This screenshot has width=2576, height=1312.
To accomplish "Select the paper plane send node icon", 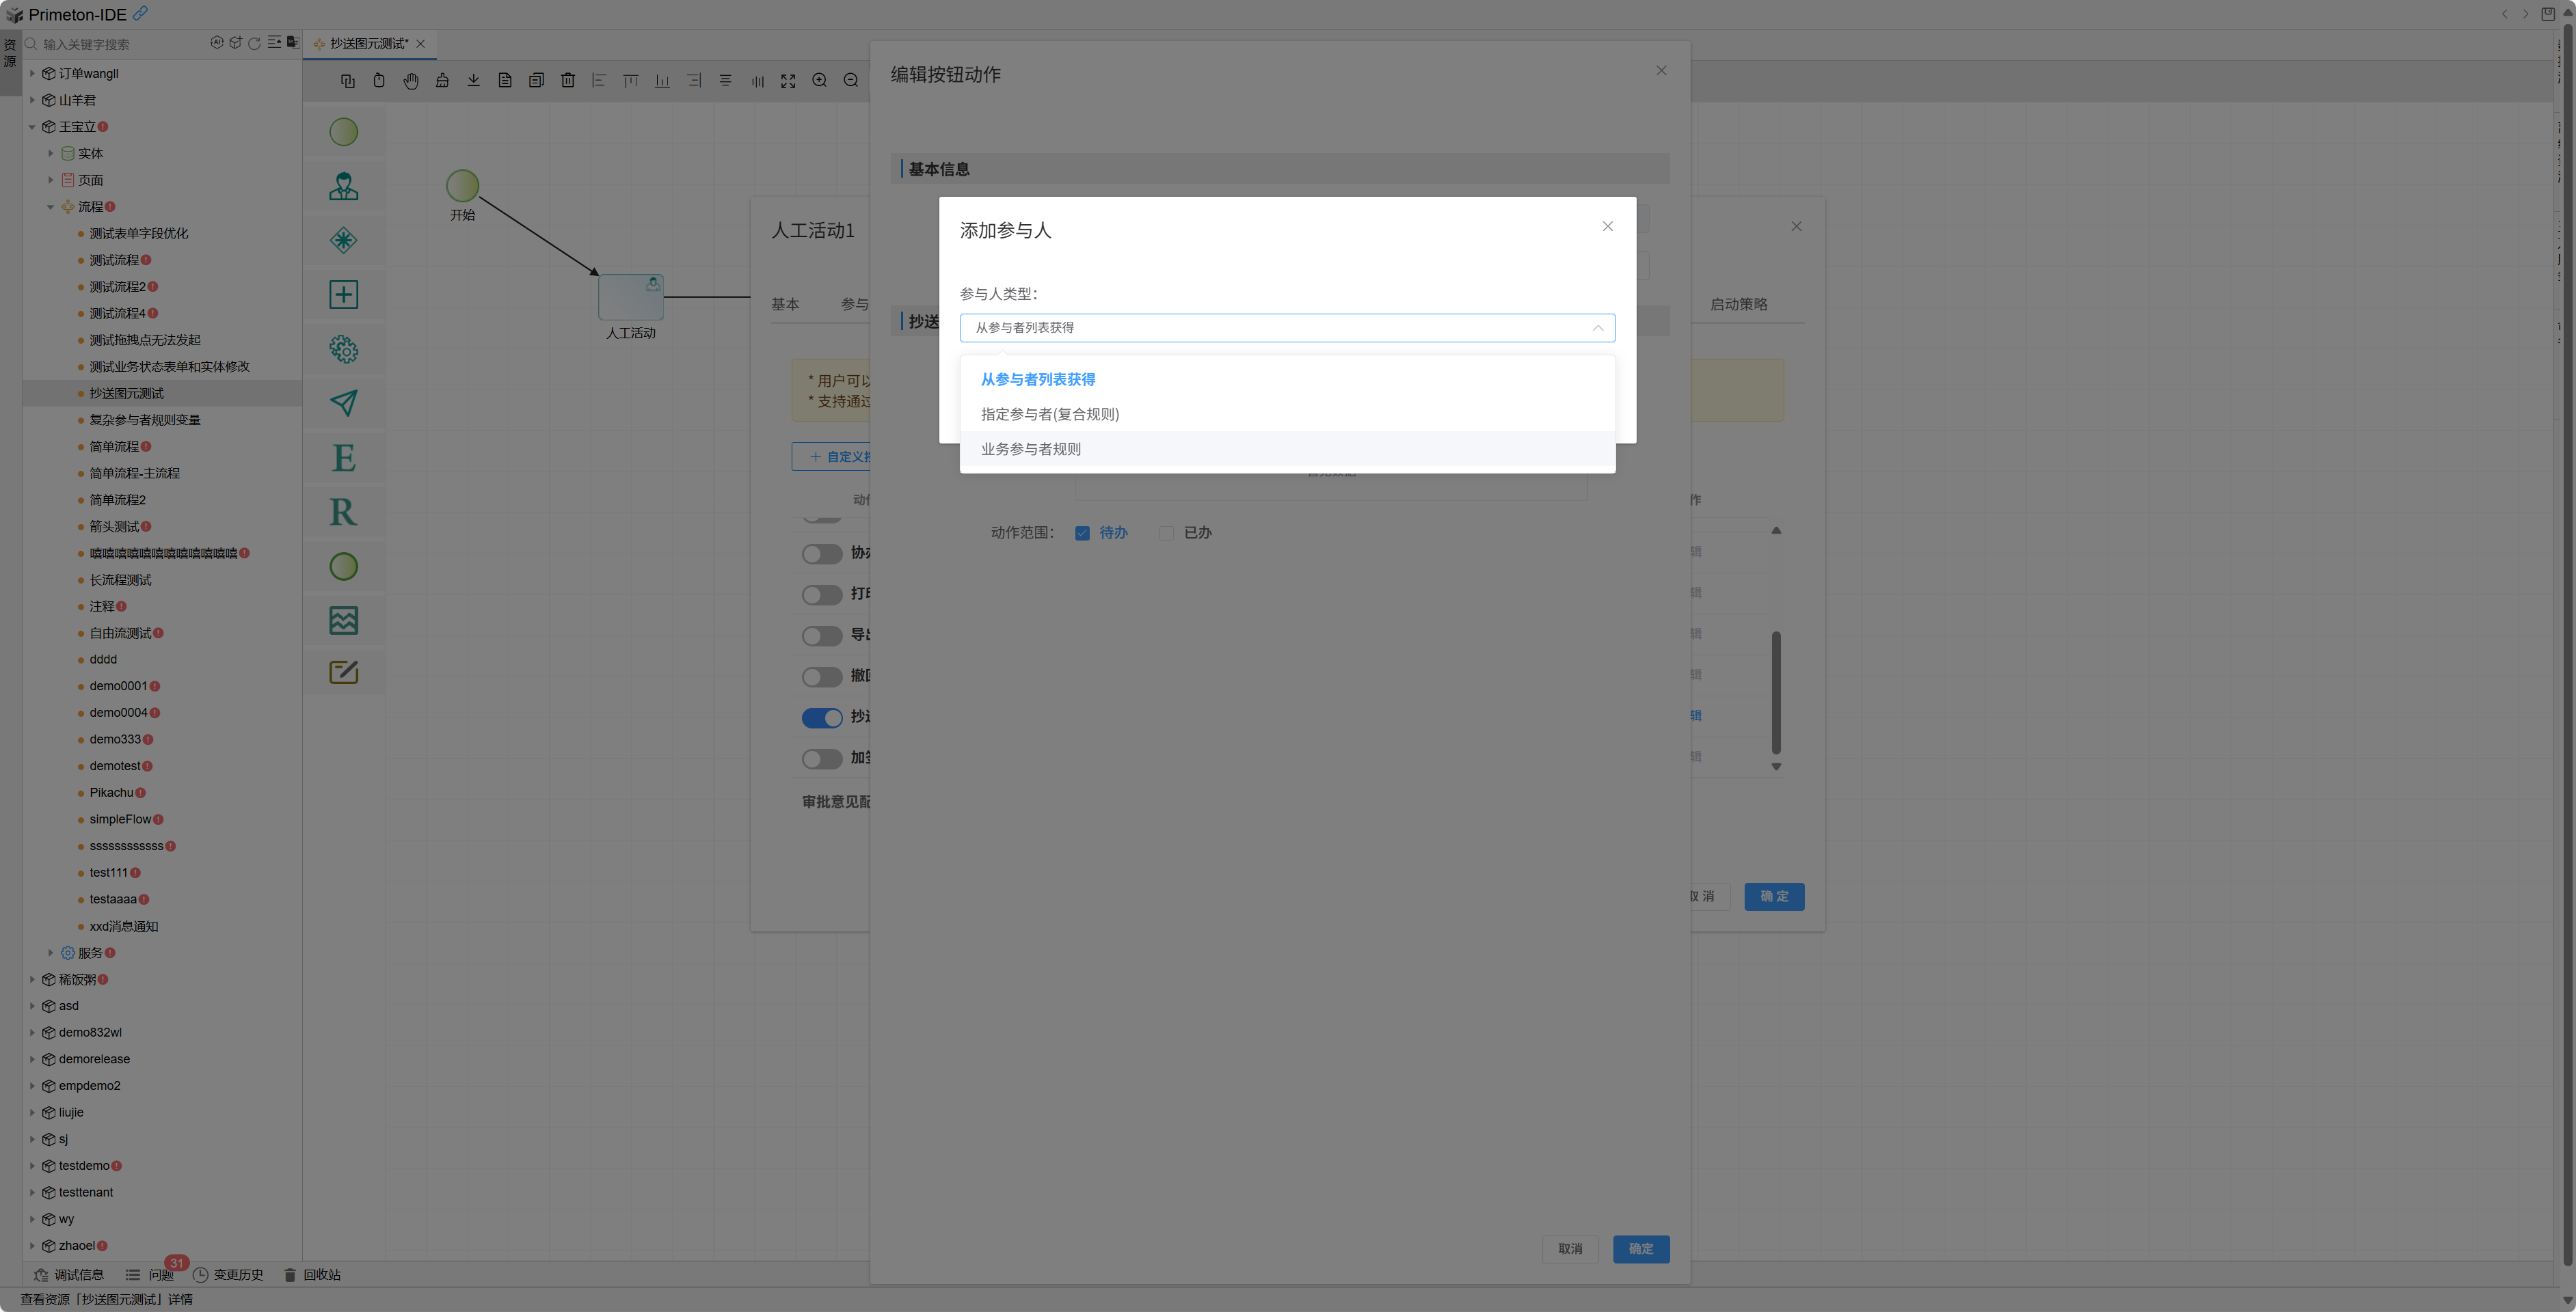I will [x=343, y=402].
